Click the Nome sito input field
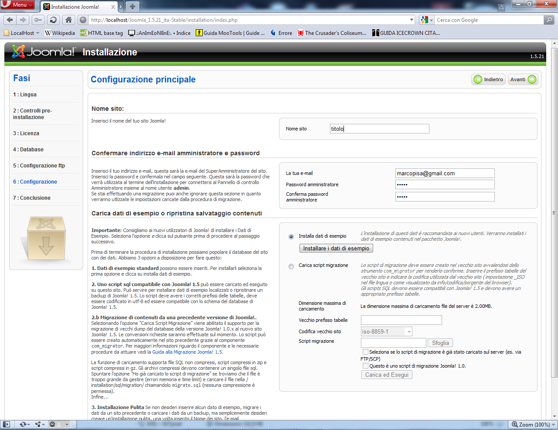This screenshot has height=430, width=558. point(379,129)
